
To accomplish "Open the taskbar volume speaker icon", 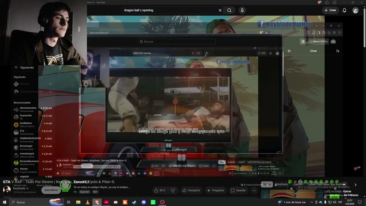I will click(x=334, y=202).
